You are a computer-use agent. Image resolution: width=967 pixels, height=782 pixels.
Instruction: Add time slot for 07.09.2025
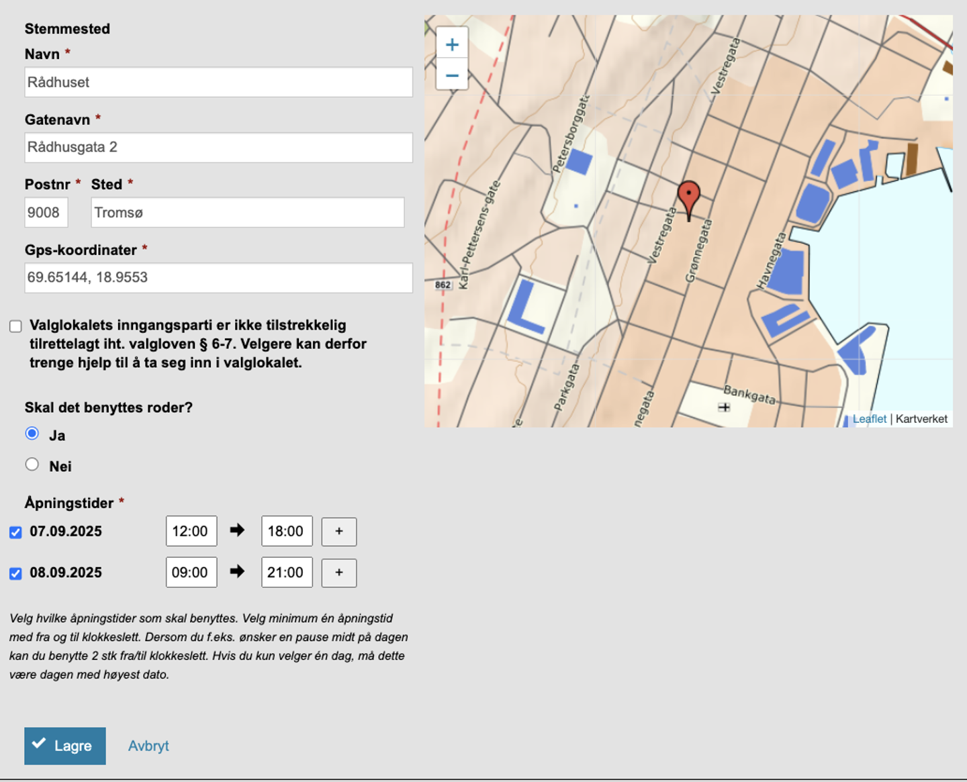(x=338, y=532)
